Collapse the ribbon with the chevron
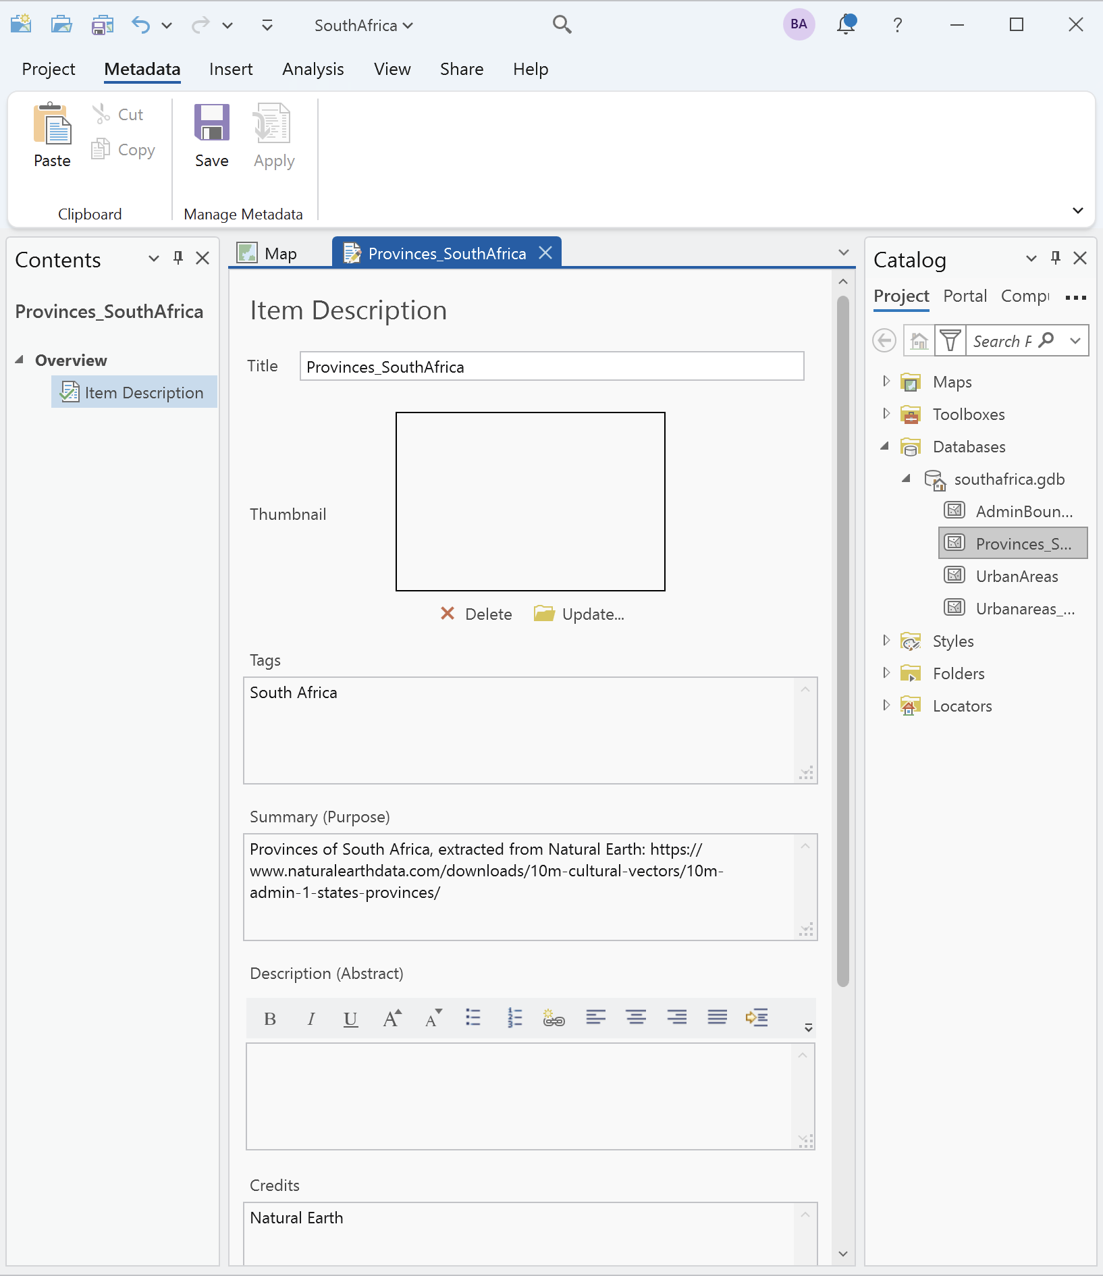 1078,211
